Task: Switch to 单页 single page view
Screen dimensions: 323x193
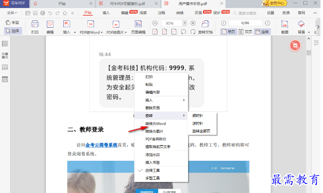Action: (229, 32)
